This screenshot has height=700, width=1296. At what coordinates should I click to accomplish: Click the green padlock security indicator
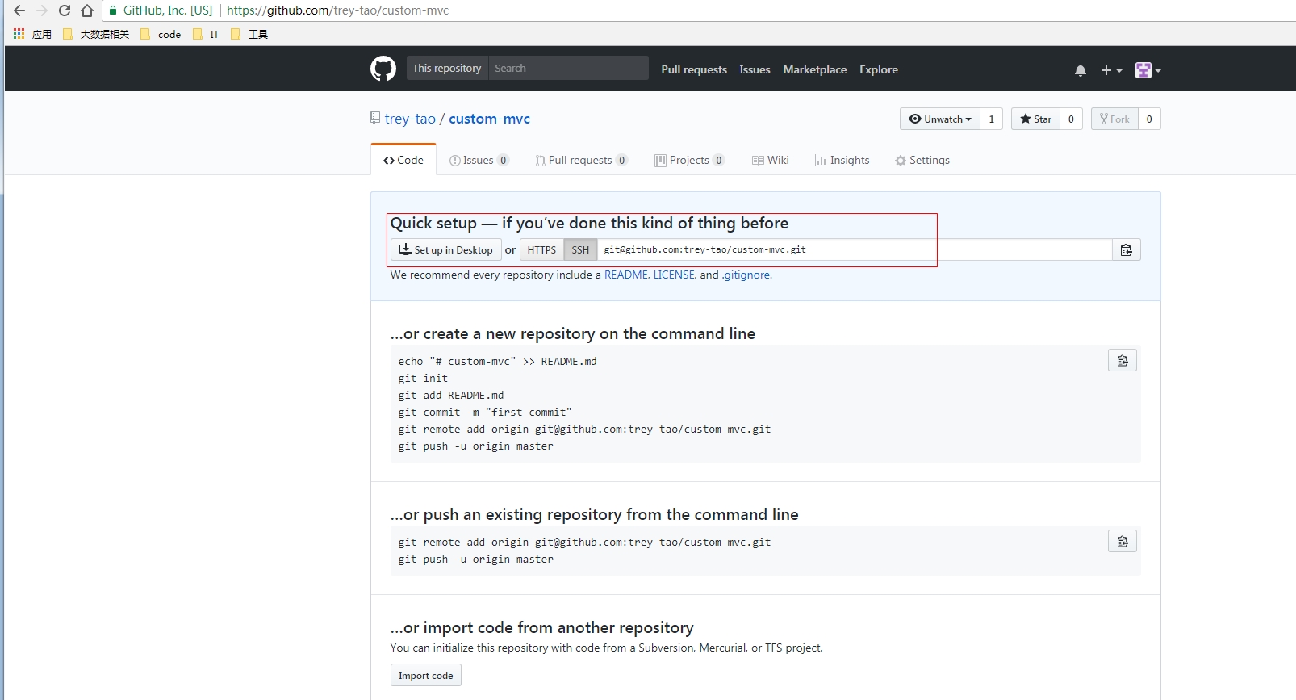113,10
